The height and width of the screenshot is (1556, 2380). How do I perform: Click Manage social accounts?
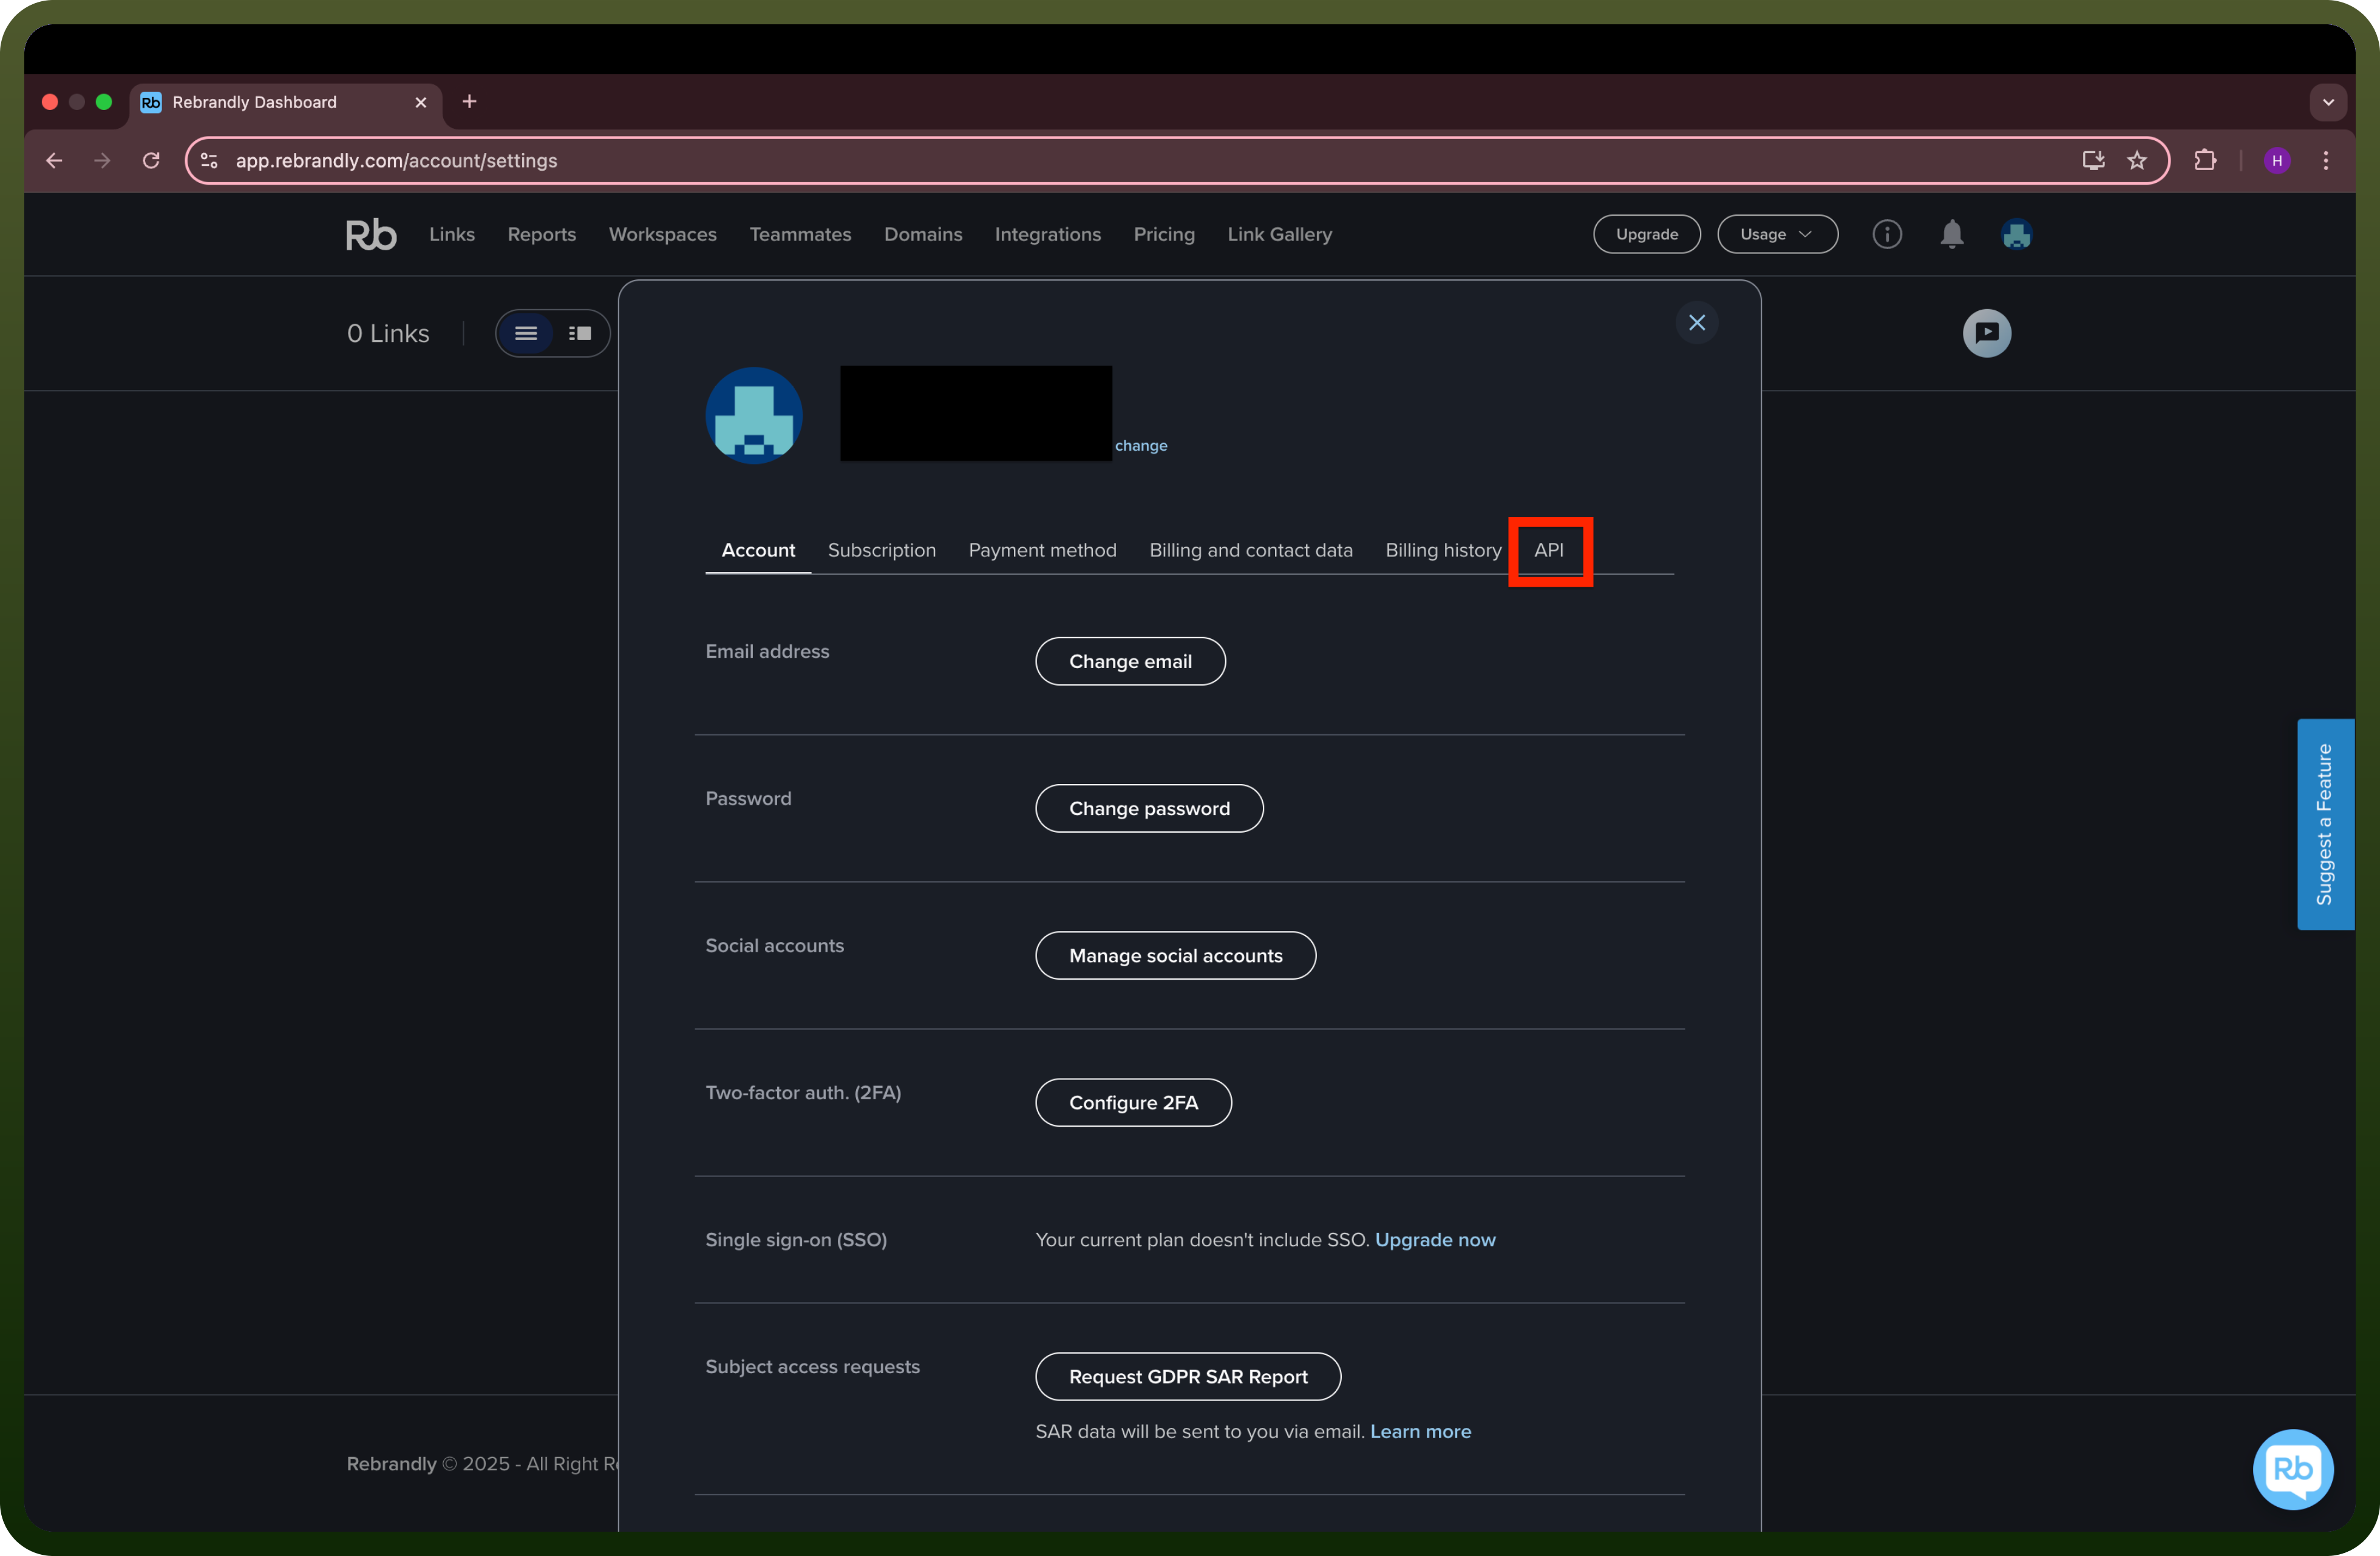tap(1175, 955)
